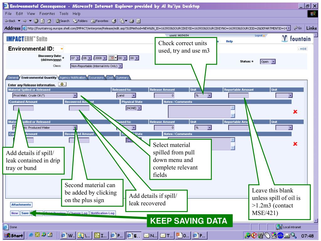Open first row Release Amount Unit dropdown
The width and height of the screenshot is (321, 241).
209,95
